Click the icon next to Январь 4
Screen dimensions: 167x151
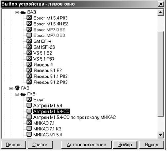click(29, 65)
